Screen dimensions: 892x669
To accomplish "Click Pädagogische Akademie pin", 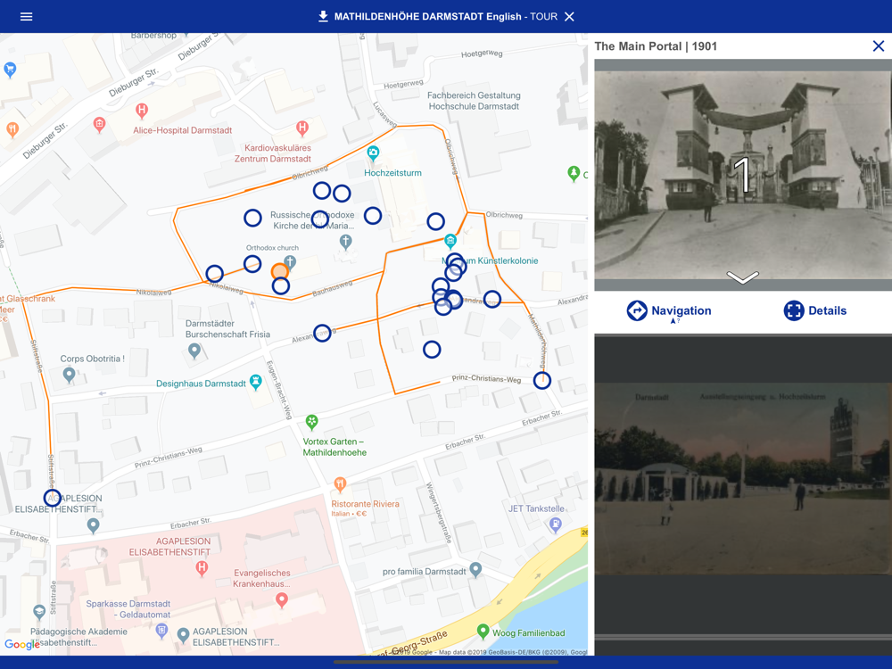I will pyautogui.click(x=39, y=612).
